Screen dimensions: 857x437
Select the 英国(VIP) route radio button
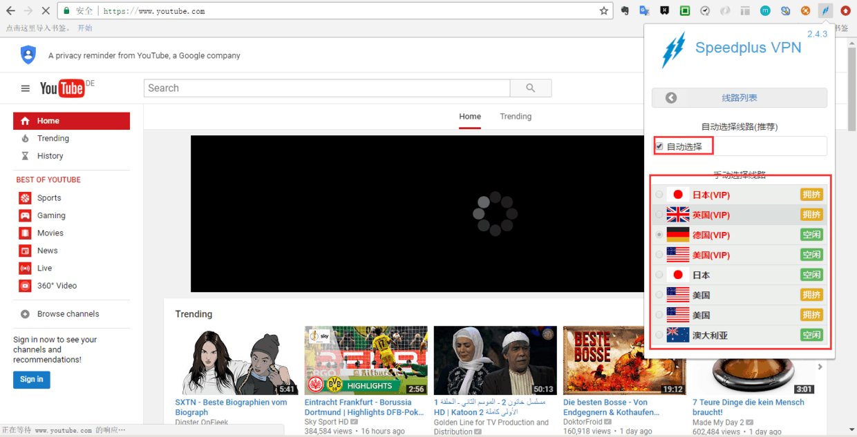pos(659,215)
